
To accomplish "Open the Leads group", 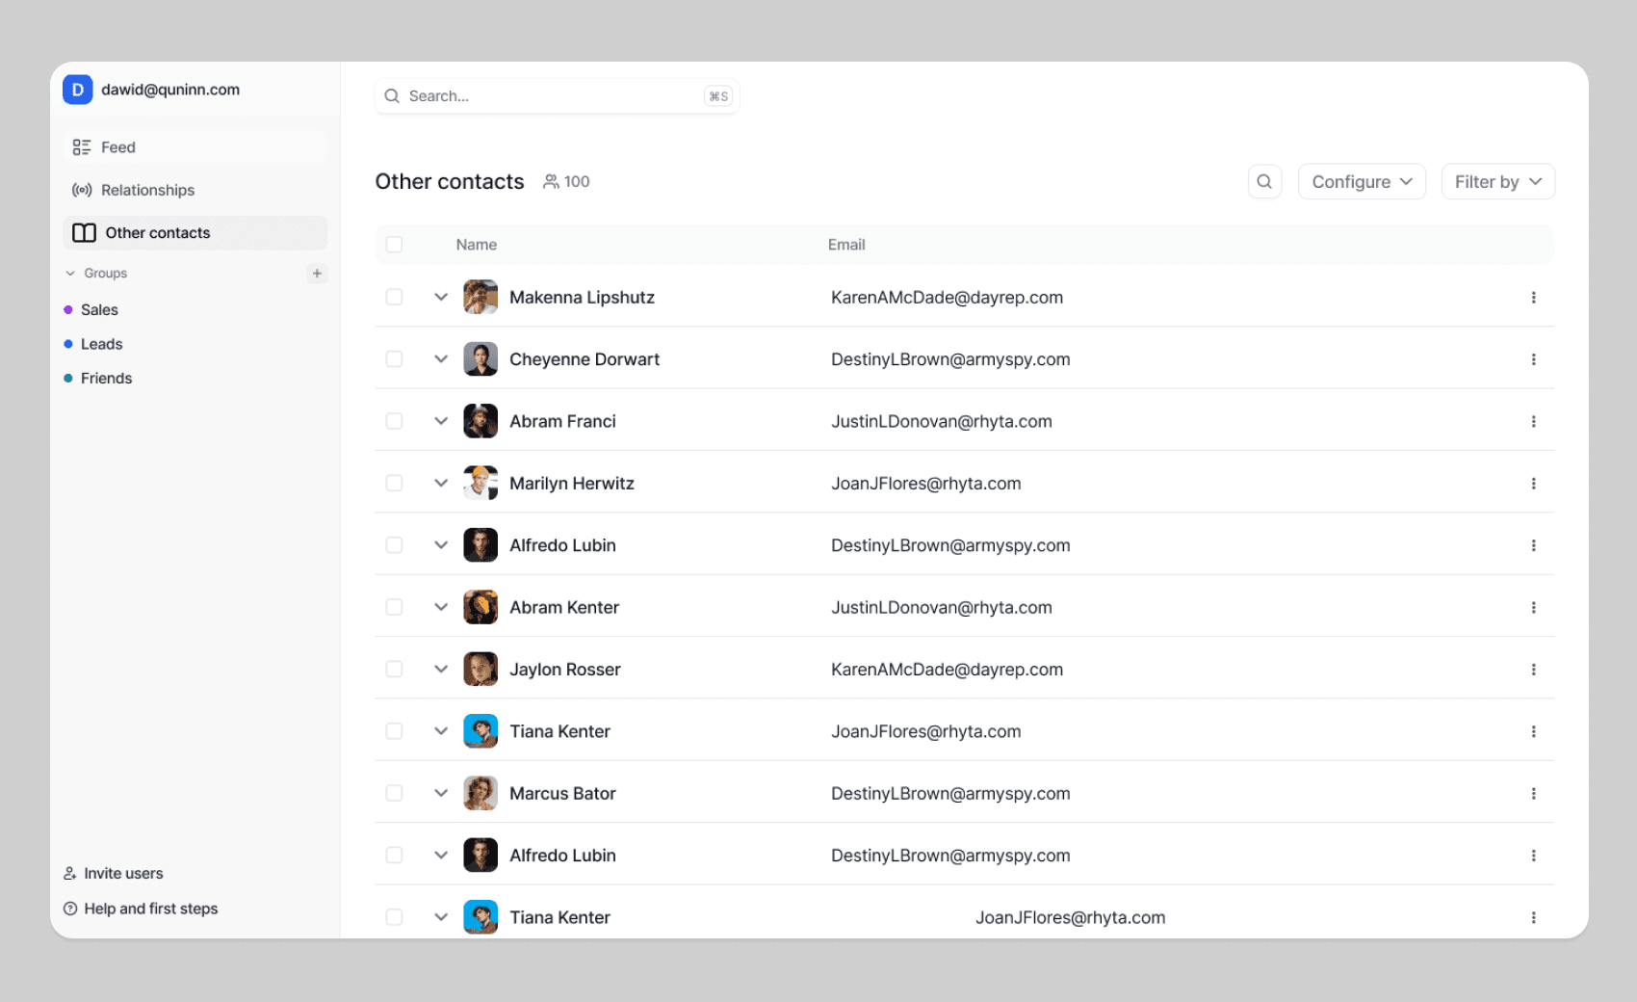I will (101, 344).
